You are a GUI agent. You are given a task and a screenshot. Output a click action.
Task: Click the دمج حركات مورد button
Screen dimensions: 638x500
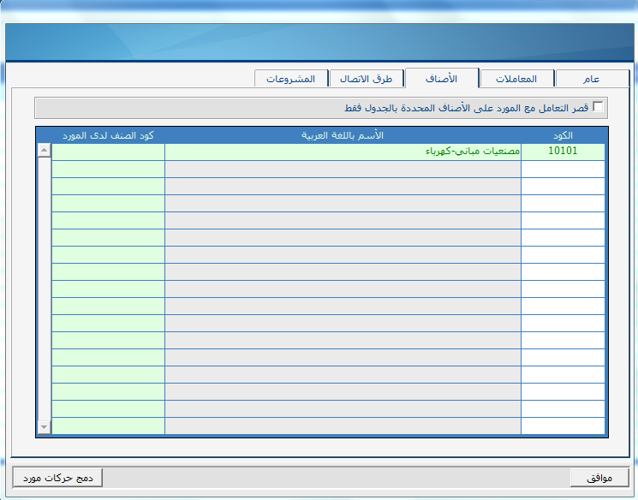(x=57, y=478)
